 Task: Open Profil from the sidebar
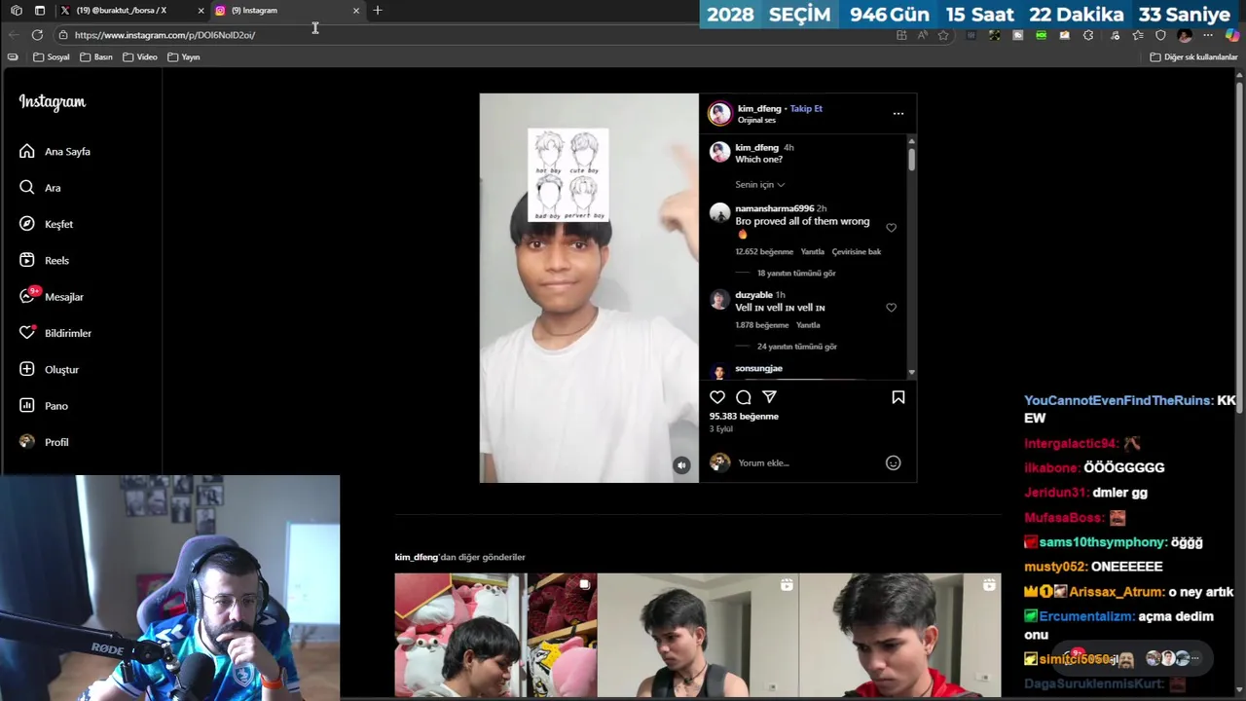point(43,442)
